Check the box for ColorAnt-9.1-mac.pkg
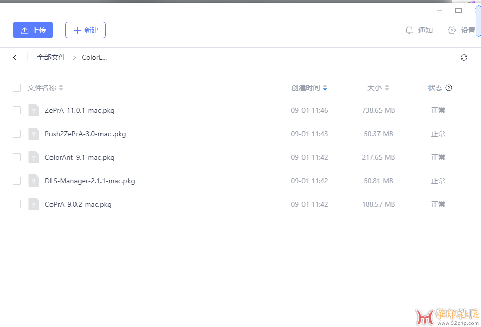Image resolution: width=481 pixels, height=327 pixels. pyautogui.click(x=17, y=157)
